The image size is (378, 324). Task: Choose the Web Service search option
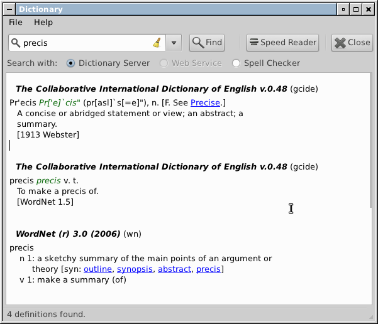pos(164,63)
